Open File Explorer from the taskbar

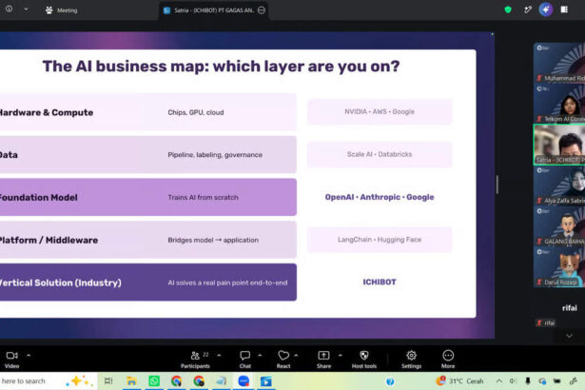click(131, 381)
